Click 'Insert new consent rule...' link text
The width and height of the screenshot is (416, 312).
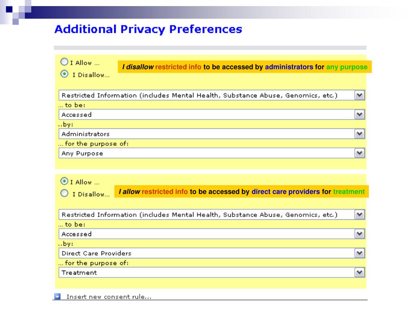(109, 297)
